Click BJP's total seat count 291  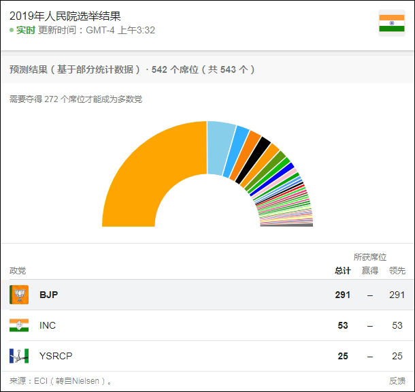[343, 295]
